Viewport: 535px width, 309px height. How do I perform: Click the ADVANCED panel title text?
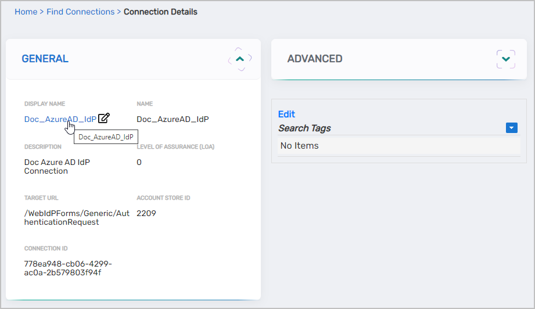coord(314,59)
